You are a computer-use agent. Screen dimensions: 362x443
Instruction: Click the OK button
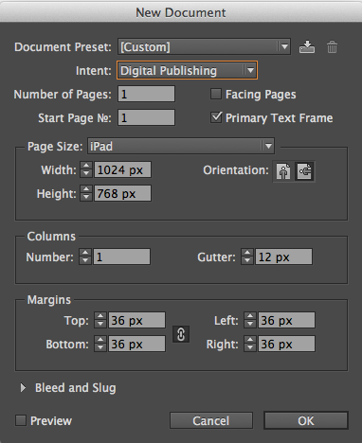[306, 420]
